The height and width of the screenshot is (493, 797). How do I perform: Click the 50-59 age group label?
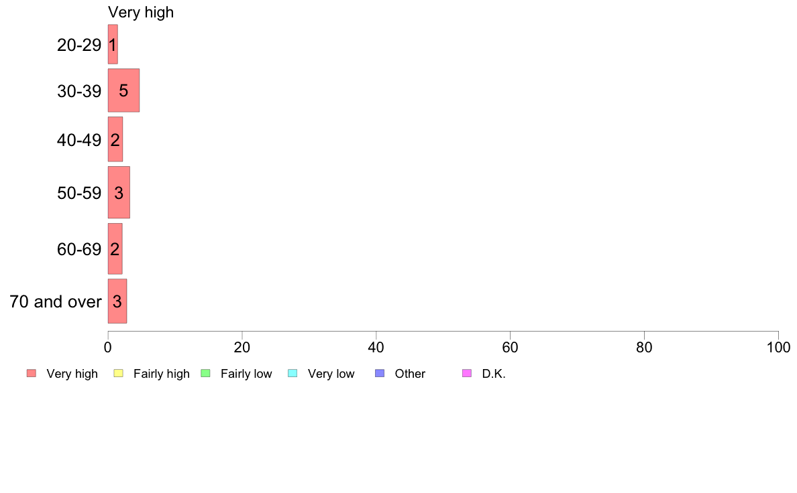pyautogui.click(x=79, y=193)
